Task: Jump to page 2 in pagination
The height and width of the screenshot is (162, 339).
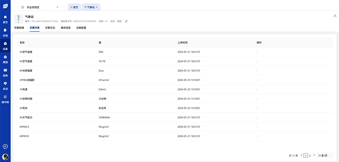Action: pos(310,155)
